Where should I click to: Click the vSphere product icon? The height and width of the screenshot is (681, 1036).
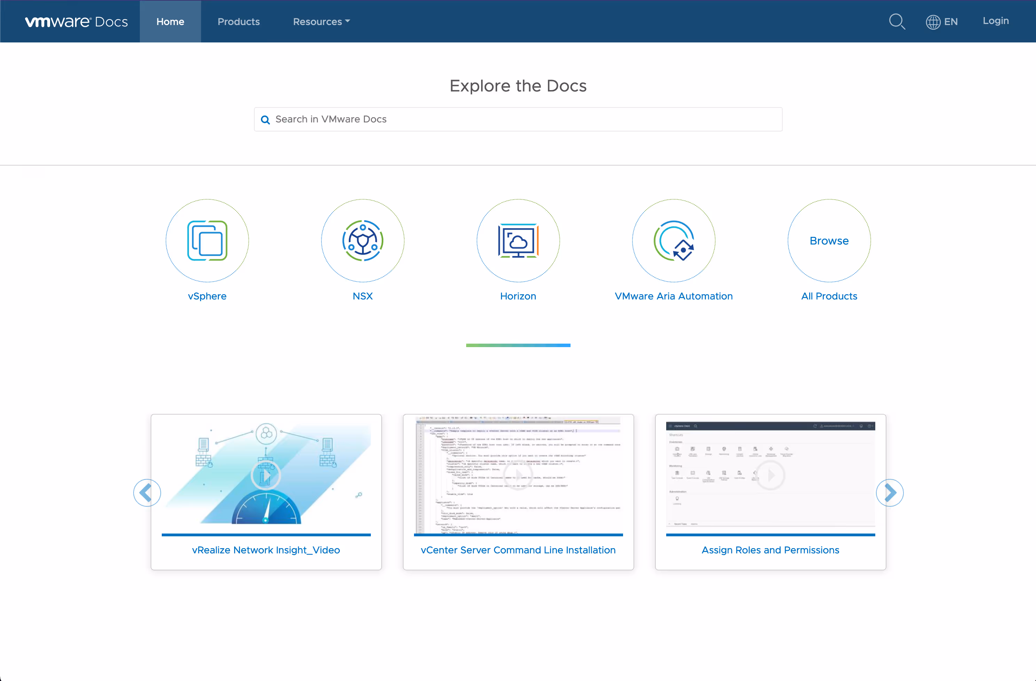point(207,241)
